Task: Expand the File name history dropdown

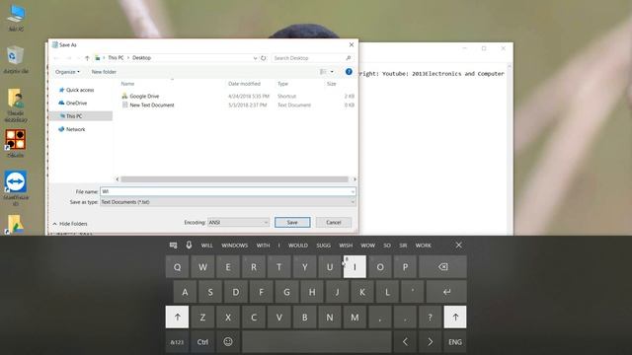Action: pyautogui.click(x=353, y=191)
